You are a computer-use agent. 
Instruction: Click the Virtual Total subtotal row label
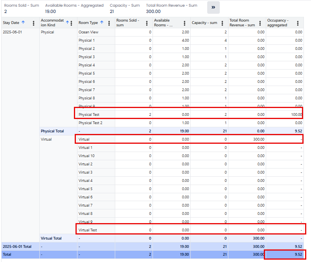pos(51,238)
